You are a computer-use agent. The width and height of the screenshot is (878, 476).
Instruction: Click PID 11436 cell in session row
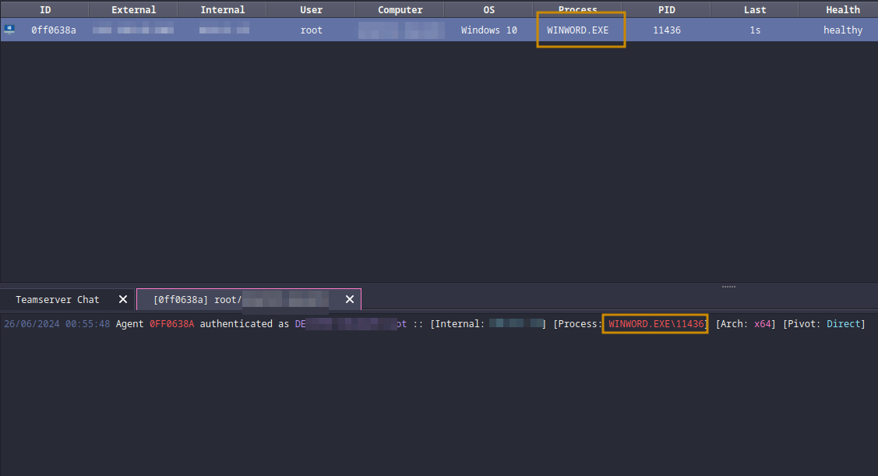tap(666, 30)
